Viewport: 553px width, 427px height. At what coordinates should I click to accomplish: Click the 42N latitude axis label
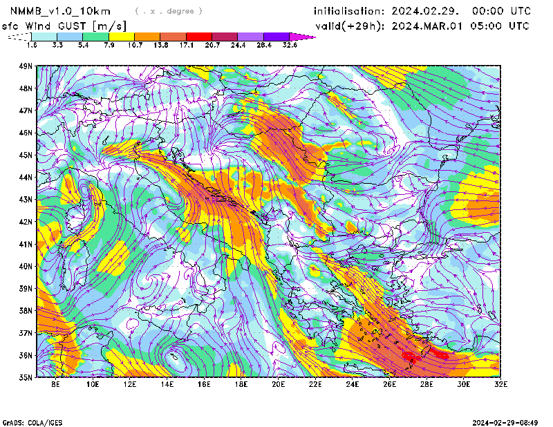pos(26,222)
